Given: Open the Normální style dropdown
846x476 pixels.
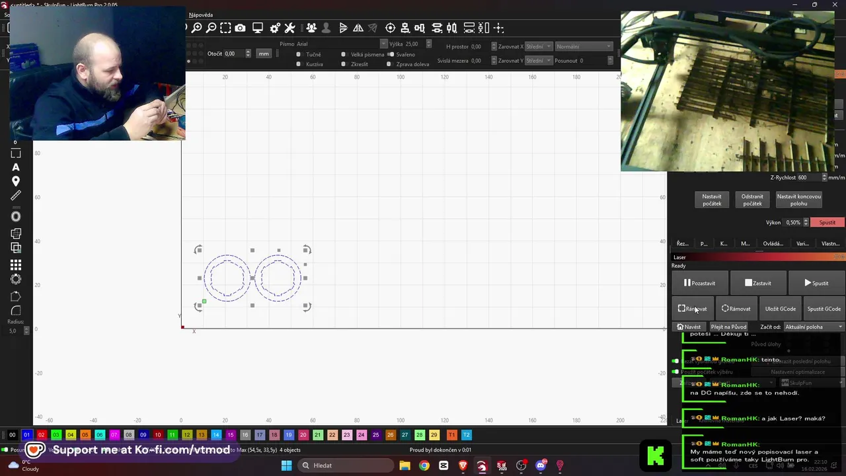Looking at the screenshot, I should click(x=584, y=46).
